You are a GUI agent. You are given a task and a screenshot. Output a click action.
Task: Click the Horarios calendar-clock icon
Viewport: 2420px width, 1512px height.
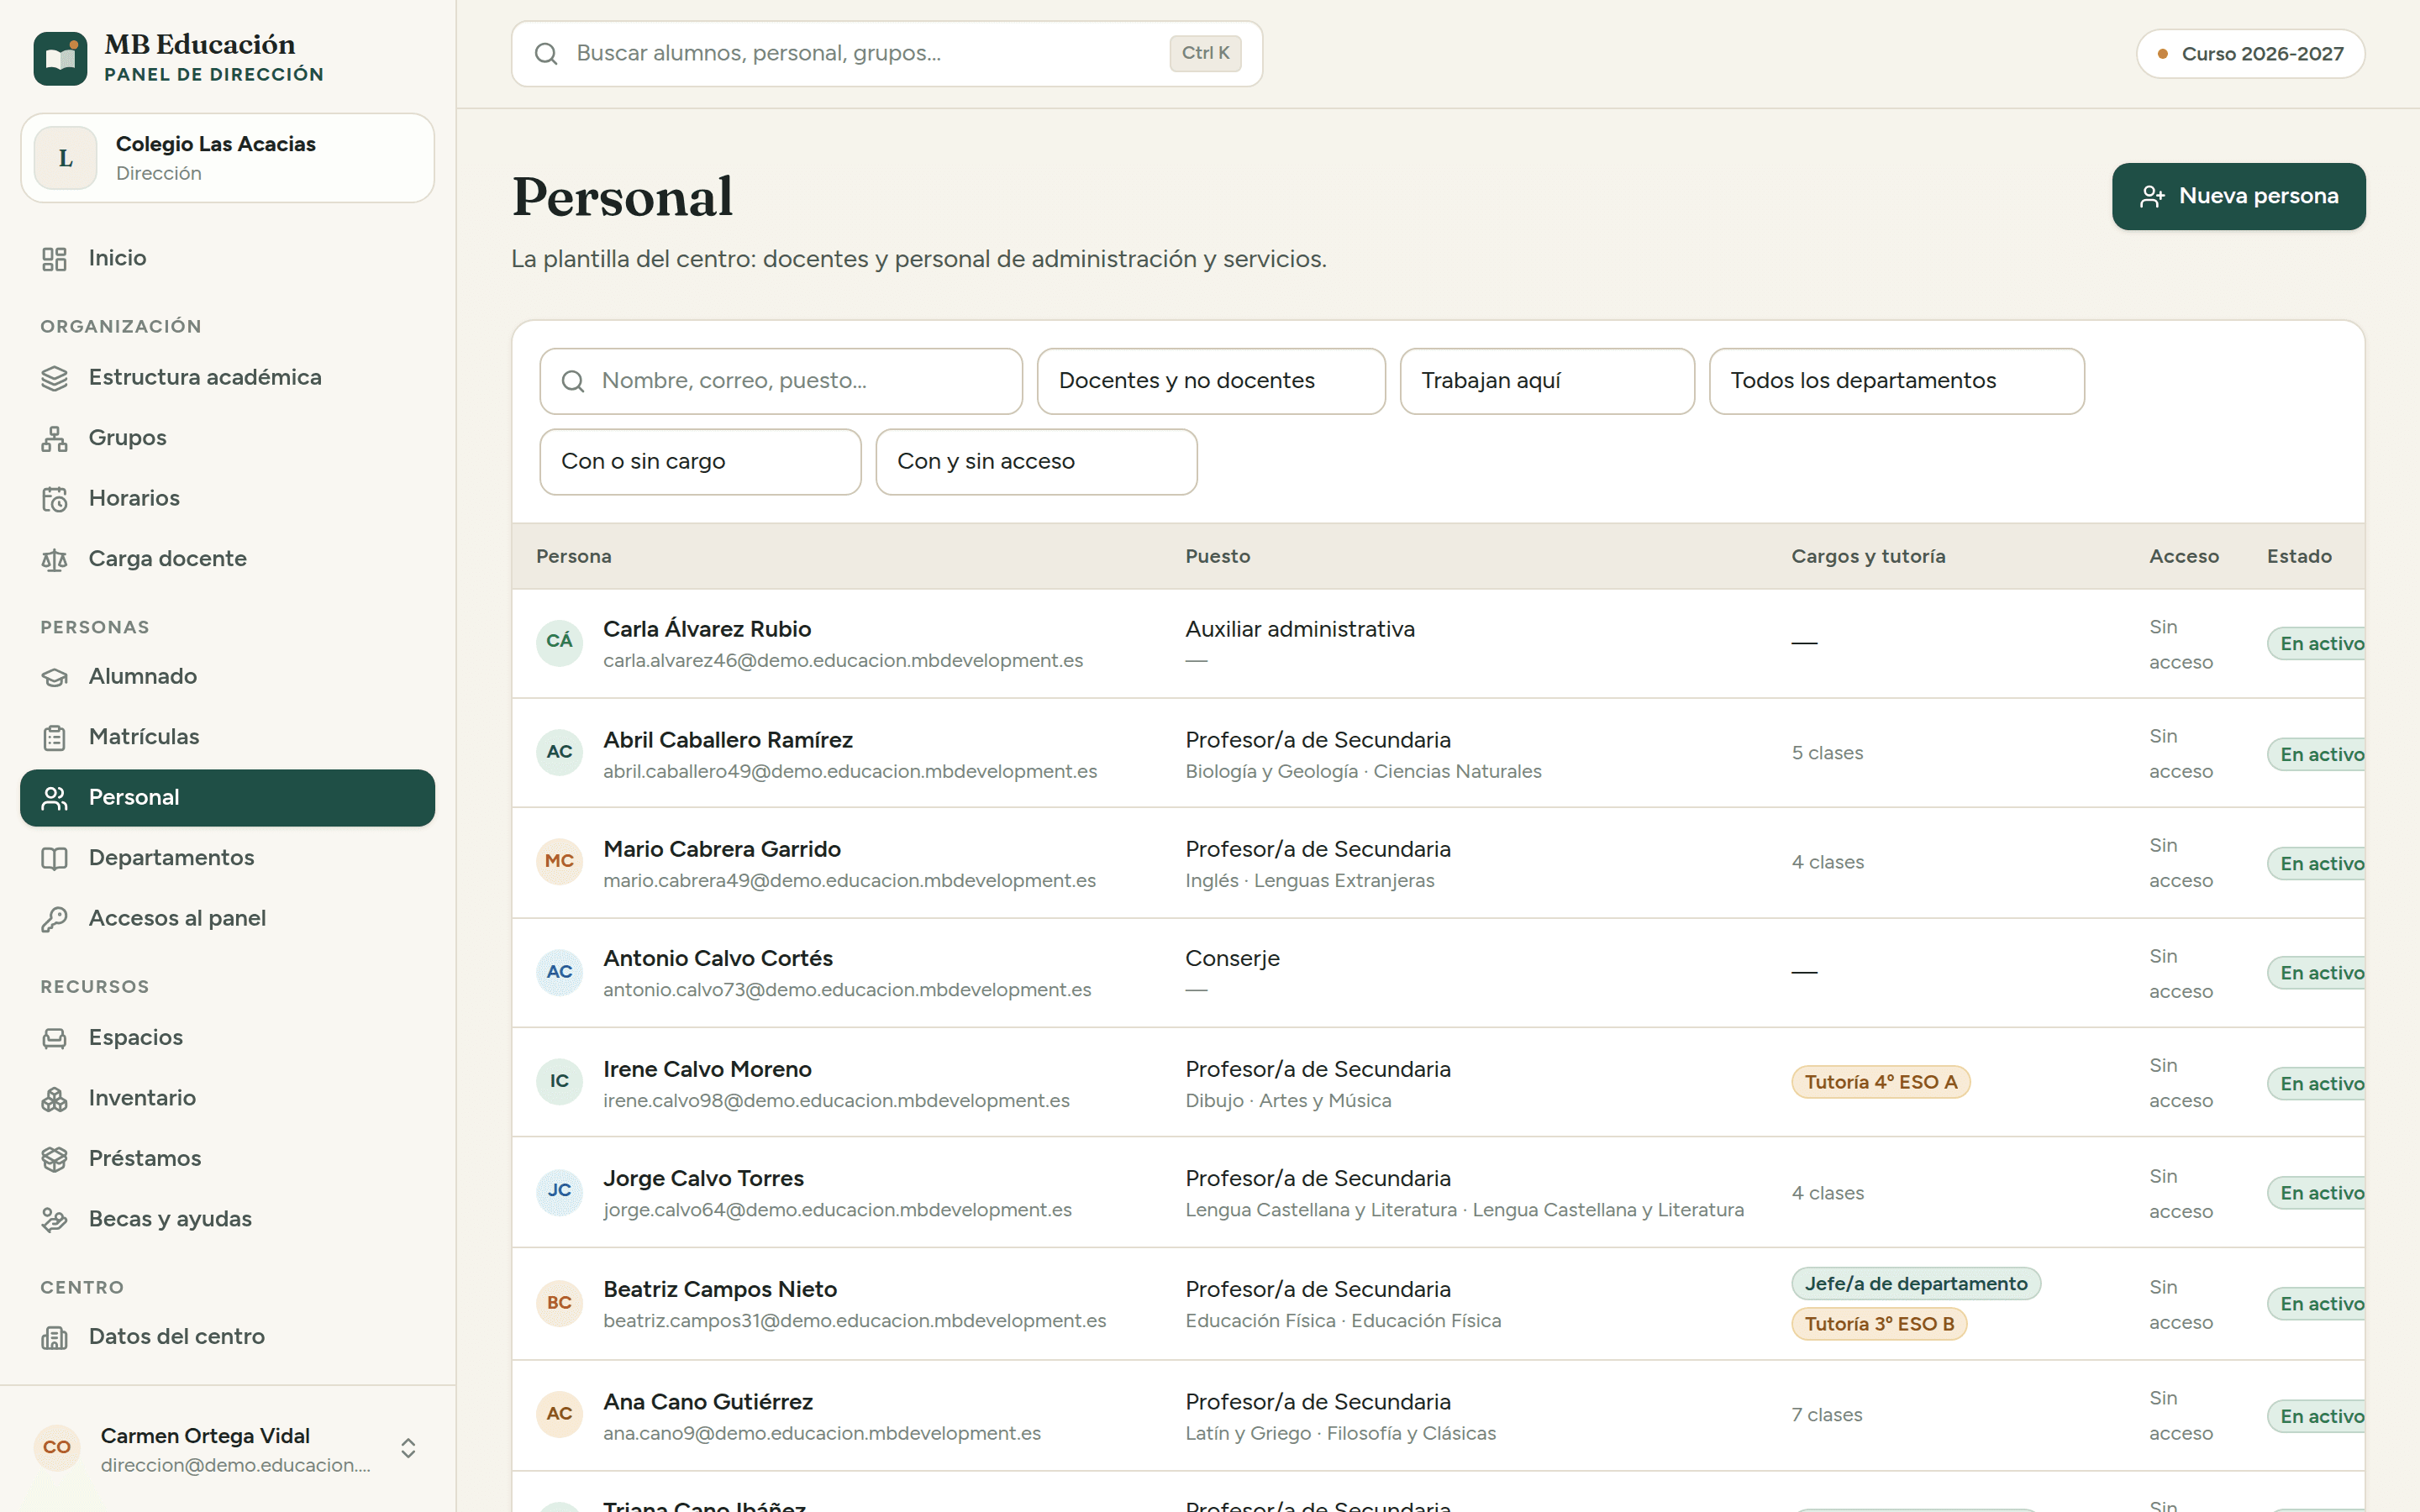click(54, 499)
